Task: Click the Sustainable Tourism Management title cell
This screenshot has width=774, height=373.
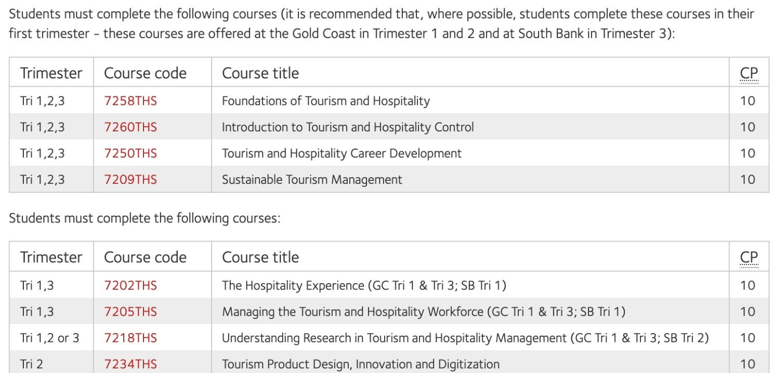Action: click(x=312, y=180)
